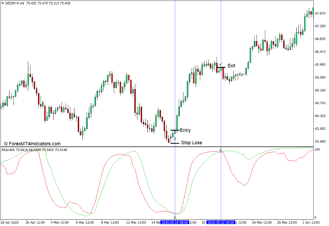Select the Entry horizontal level line
The image size is (329, 226).
[x=174, y=130]
